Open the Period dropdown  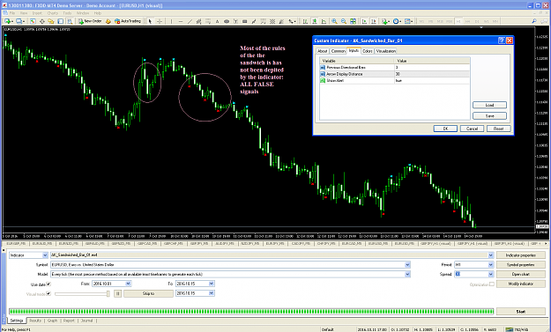(x=490, y=264)
